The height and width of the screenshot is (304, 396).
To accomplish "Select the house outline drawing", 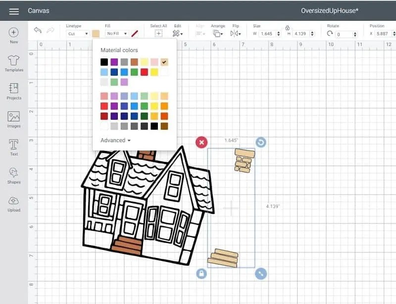I will (x=148, y=206).
